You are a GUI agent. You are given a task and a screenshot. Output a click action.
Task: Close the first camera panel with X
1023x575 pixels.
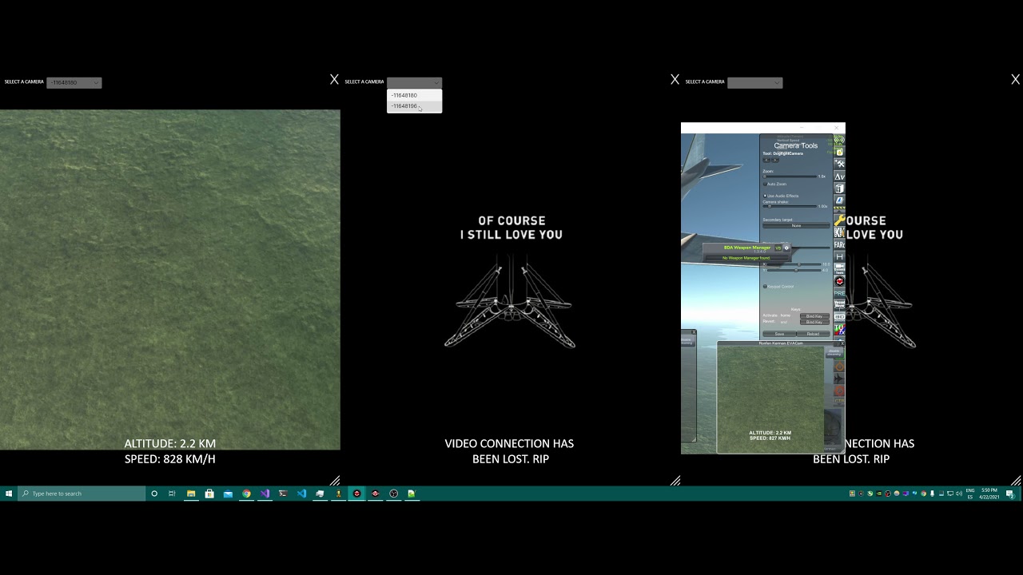point(334,79)
